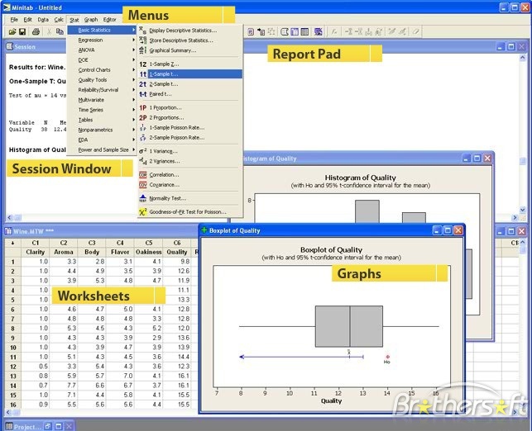Click the worksheet horizontal scrollbar left arrow
Viewport: 532px width, 431px height.
coord(9,412)
